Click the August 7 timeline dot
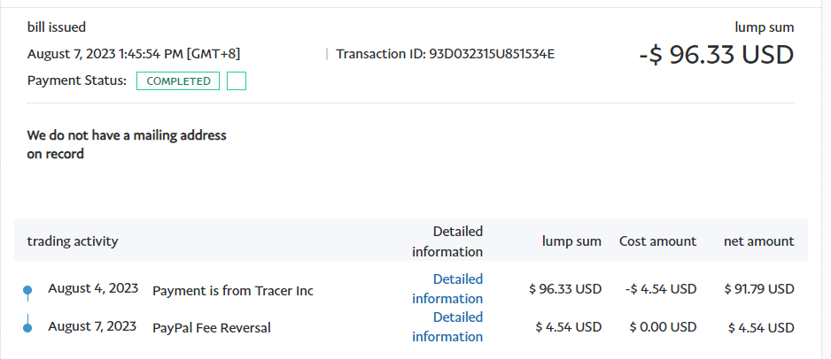The width and height of the screenshot is (831, 359). (27, 328)
